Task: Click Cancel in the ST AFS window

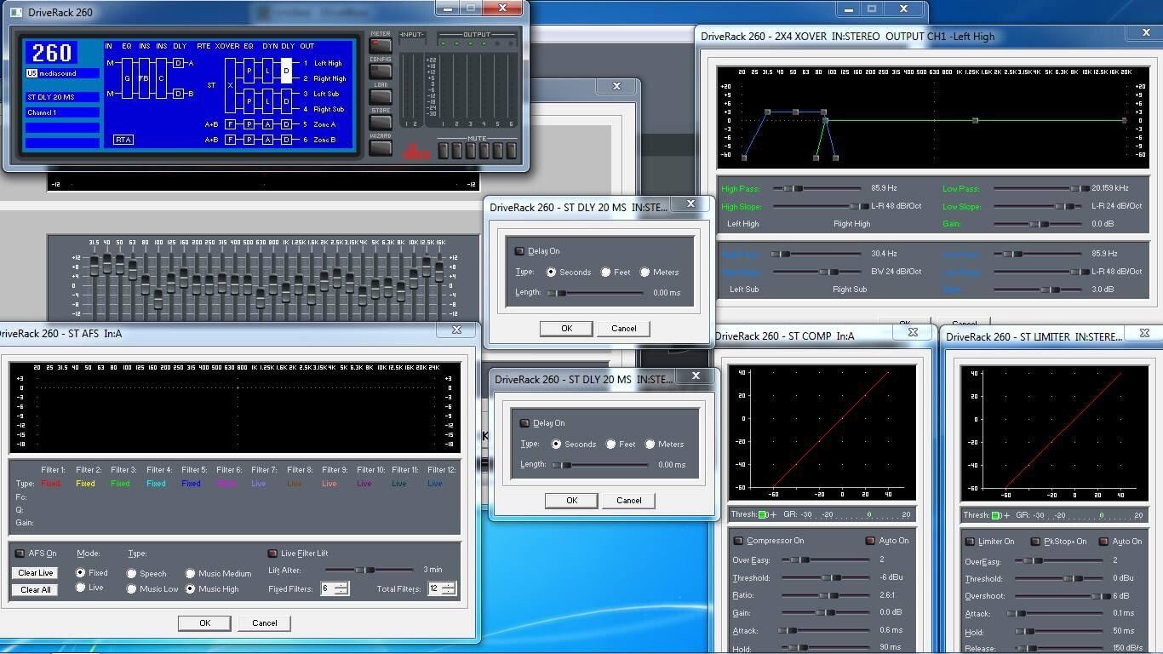Action: coord(265,623)
